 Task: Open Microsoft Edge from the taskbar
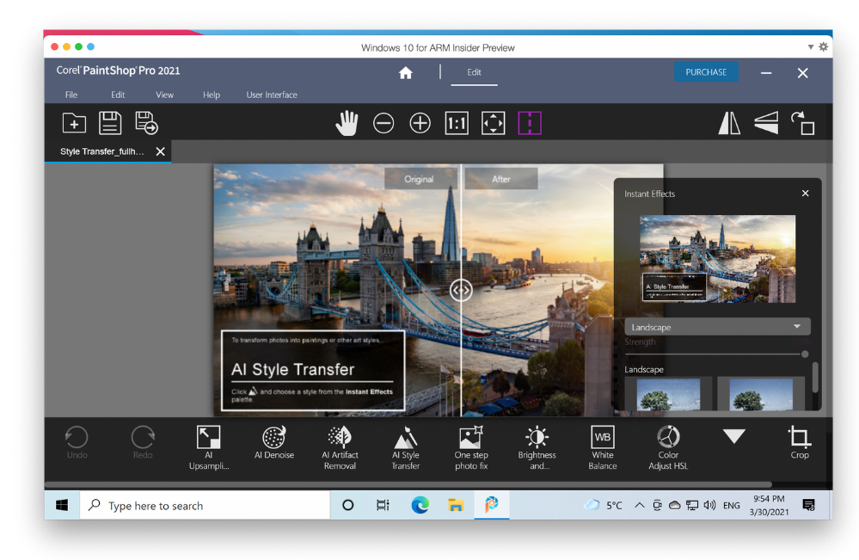tap(420, 506)
